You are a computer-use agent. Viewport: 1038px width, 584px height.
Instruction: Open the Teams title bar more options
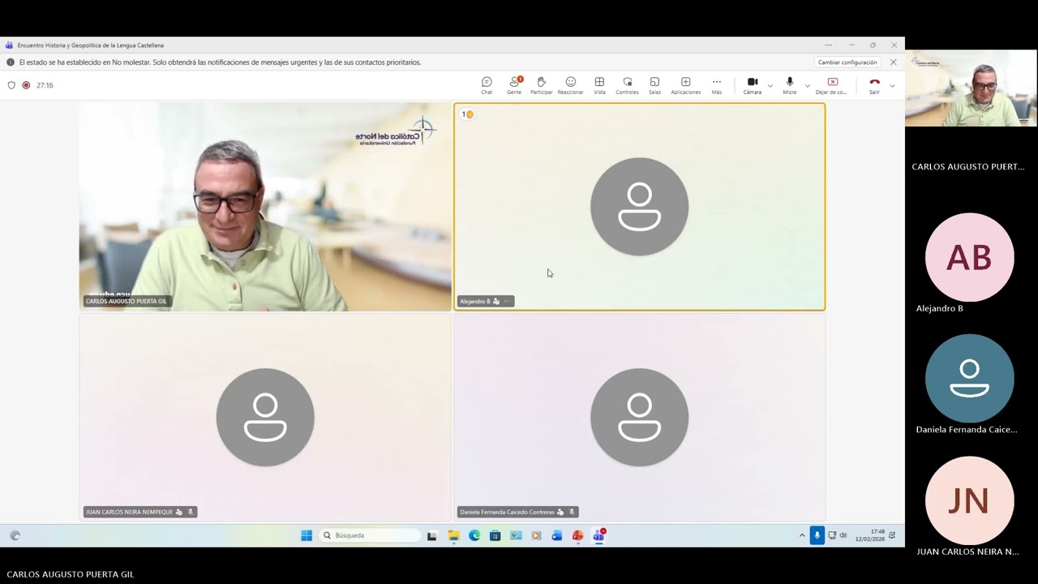[828, 45]
